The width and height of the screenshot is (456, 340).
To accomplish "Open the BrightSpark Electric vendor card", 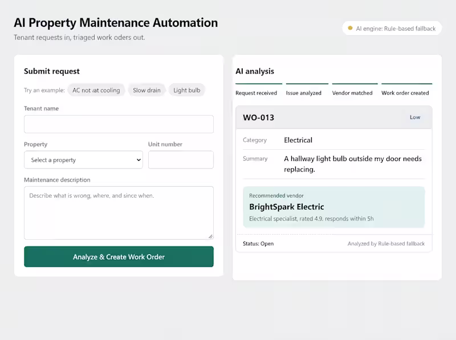I will point(334,207).
